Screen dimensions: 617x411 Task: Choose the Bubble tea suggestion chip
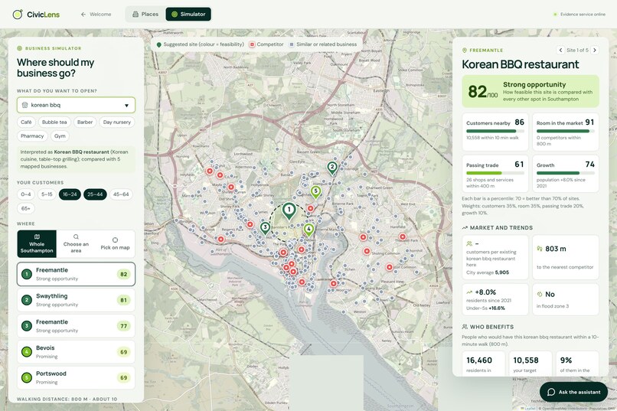[54, 122]
